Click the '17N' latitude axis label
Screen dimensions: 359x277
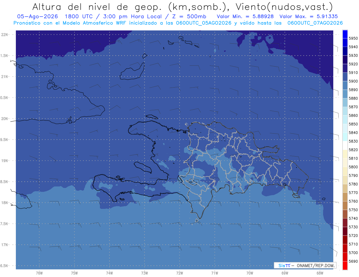pos(5,245)
